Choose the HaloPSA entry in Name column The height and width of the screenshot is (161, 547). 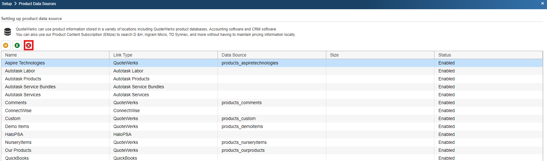coord(14,134)
